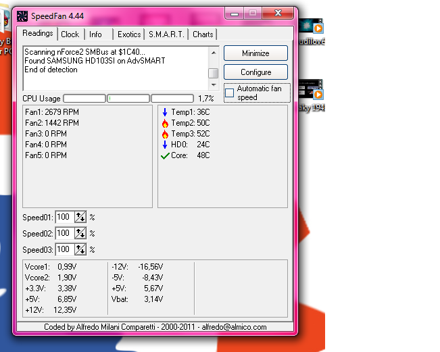Click the '1,7%' CPU usage value
This screenshot has width=440, height=352.
coord(206,99)
